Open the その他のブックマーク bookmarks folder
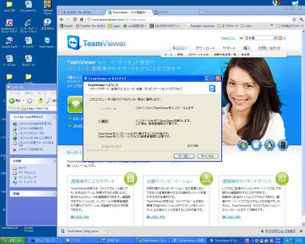The image size is (305, 244). pyautogui.click(x=290, y=26)
